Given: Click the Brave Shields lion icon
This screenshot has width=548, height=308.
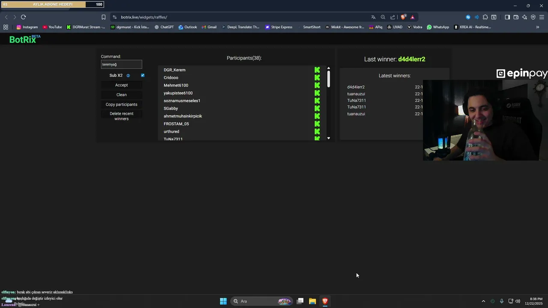Looking at the screenshot, I should pyautogui.click(x=403, y=17).
